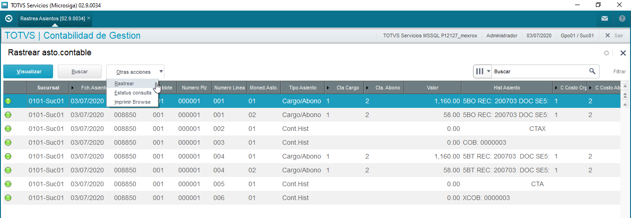This screenshot has height=218, width=631.
Task: Click Cont.Hist cell in line 005 row
Action: (x=303, y=184)
